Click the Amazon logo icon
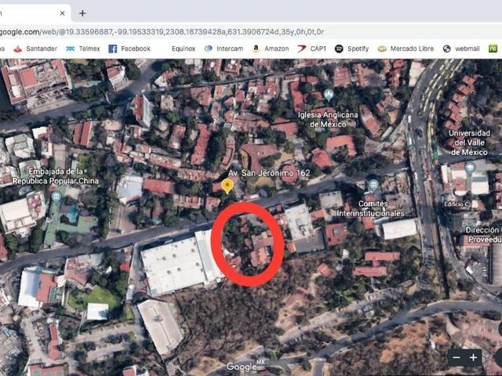The image size is (502, 376). [256, 49]
